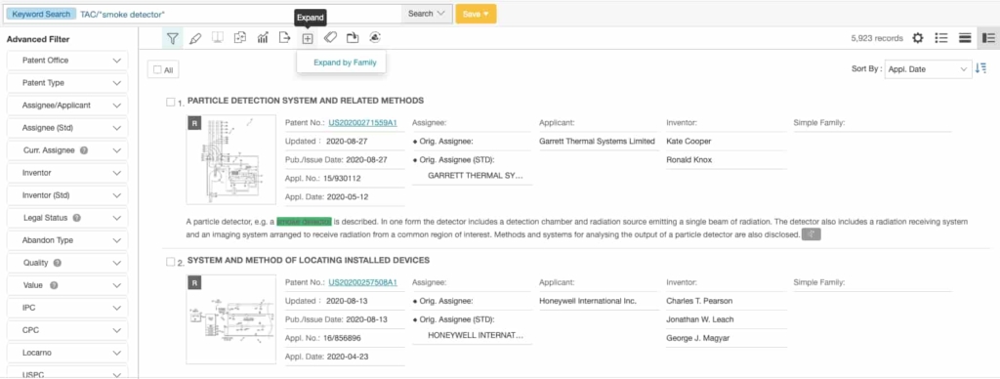Expand the Legal Status filter
This screenshot has width=1000, height=379.
click(x=67, y=218)
